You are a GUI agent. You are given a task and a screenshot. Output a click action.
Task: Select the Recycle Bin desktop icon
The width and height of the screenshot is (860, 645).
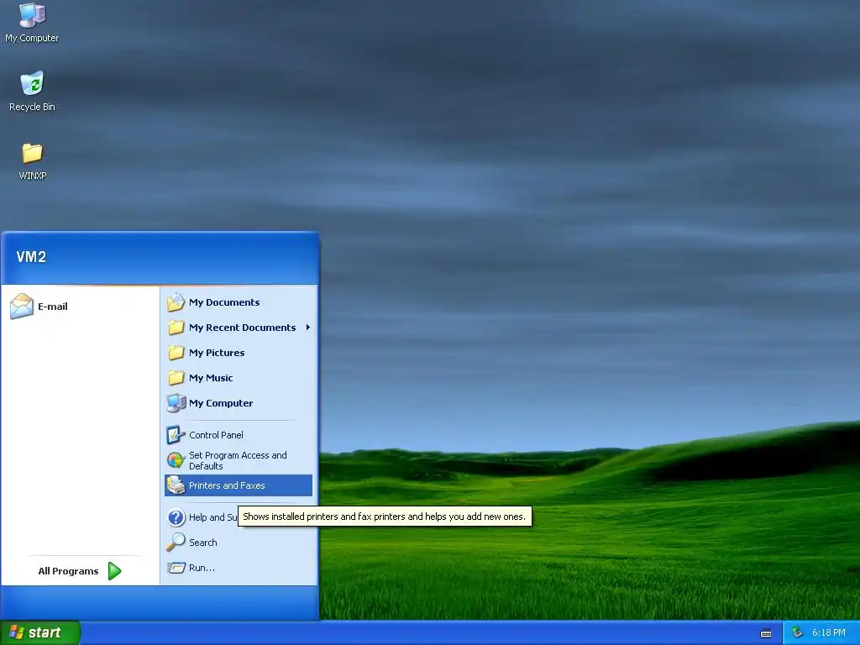(32, 91)
